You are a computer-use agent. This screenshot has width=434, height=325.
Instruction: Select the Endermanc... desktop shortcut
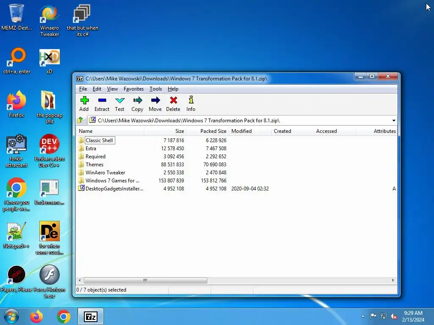(49, 192)
